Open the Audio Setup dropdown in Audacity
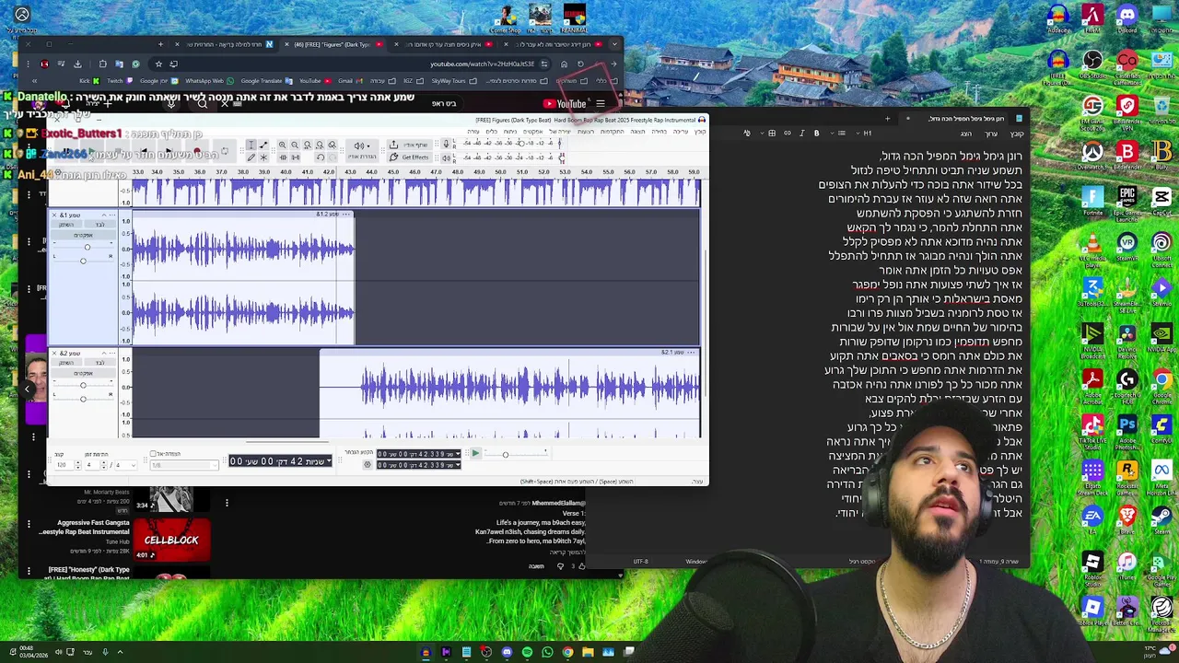1179x663 pixels. (x=362, y=150)
